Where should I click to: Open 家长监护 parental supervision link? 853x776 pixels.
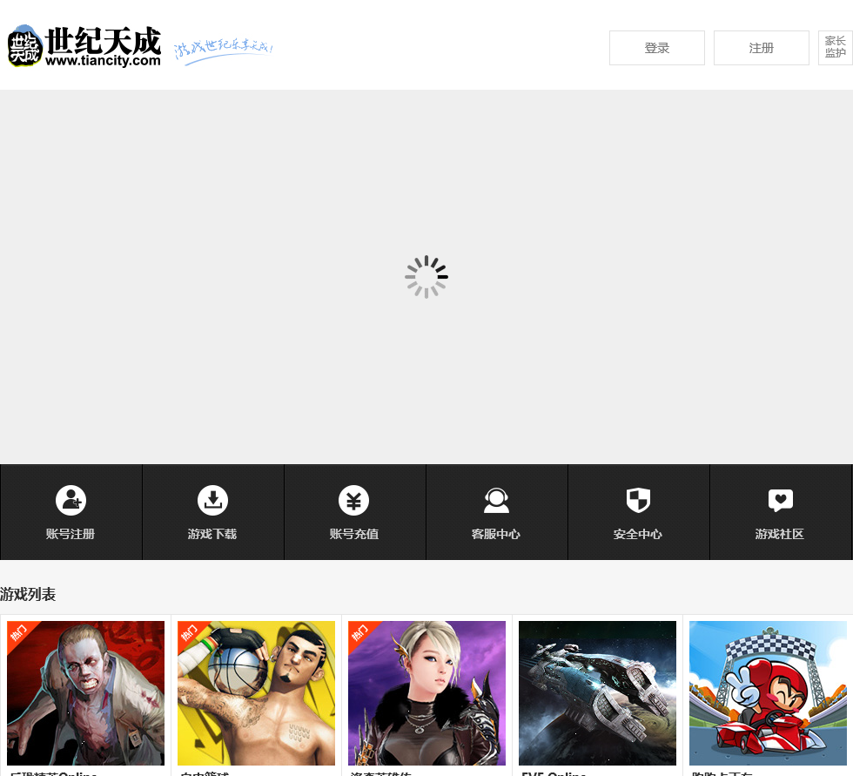coord(835,48)
